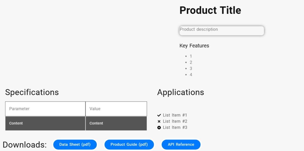Click the Key Features label
The width and height of the screenshot is (304, 151).
(x=194, y=46)
